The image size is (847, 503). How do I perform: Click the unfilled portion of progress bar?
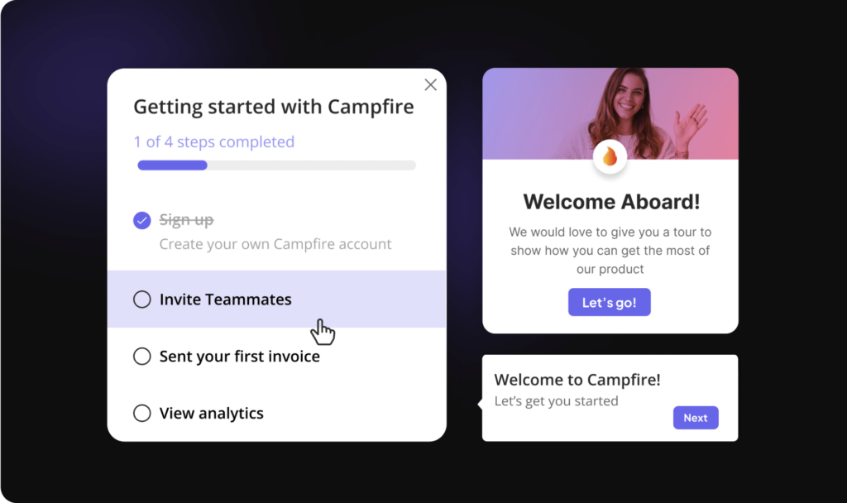click(312, 165)
